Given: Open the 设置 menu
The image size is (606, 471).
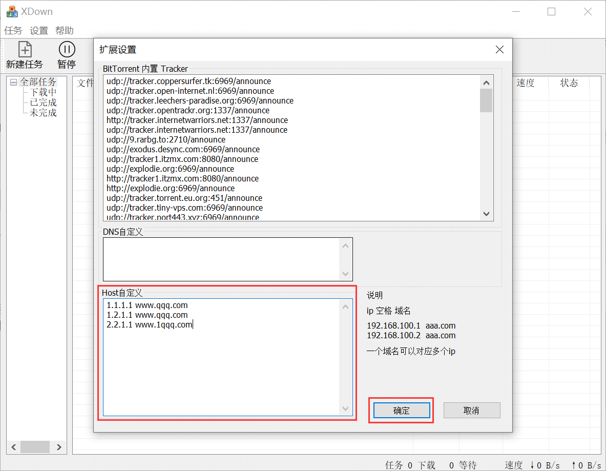Looking at the screenshot, I should pos(38,30).
